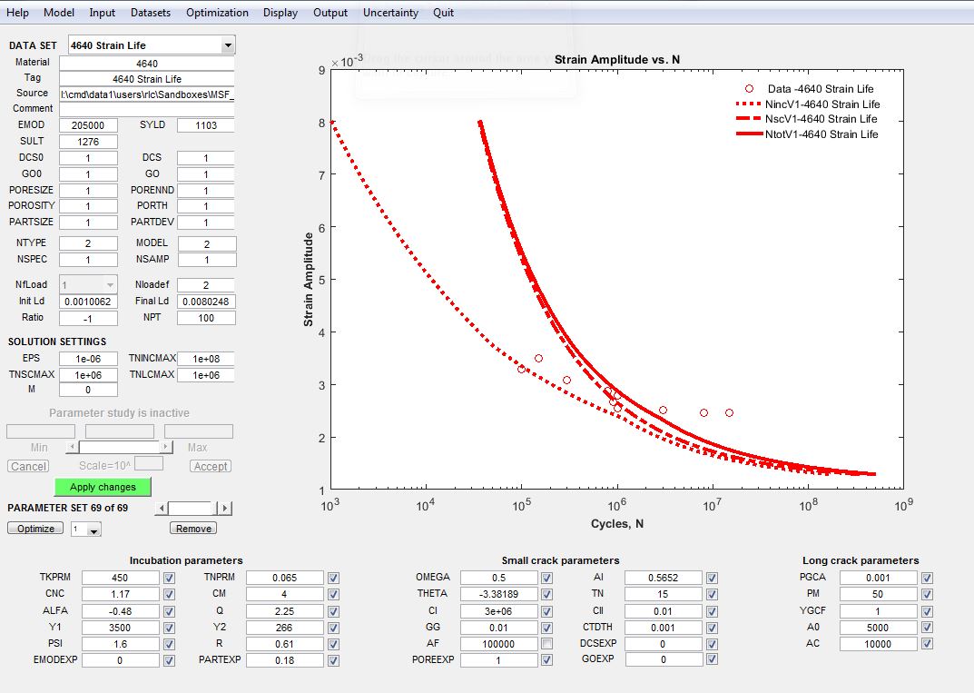
Task: Open the Optimization menu
Action: 217,13
